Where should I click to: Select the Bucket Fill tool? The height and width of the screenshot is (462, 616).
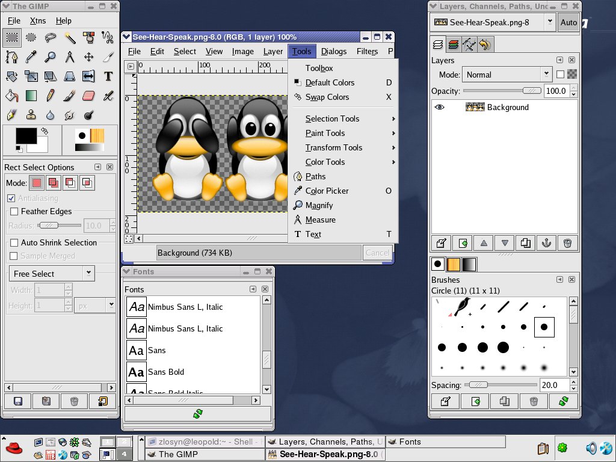[12, 96]
